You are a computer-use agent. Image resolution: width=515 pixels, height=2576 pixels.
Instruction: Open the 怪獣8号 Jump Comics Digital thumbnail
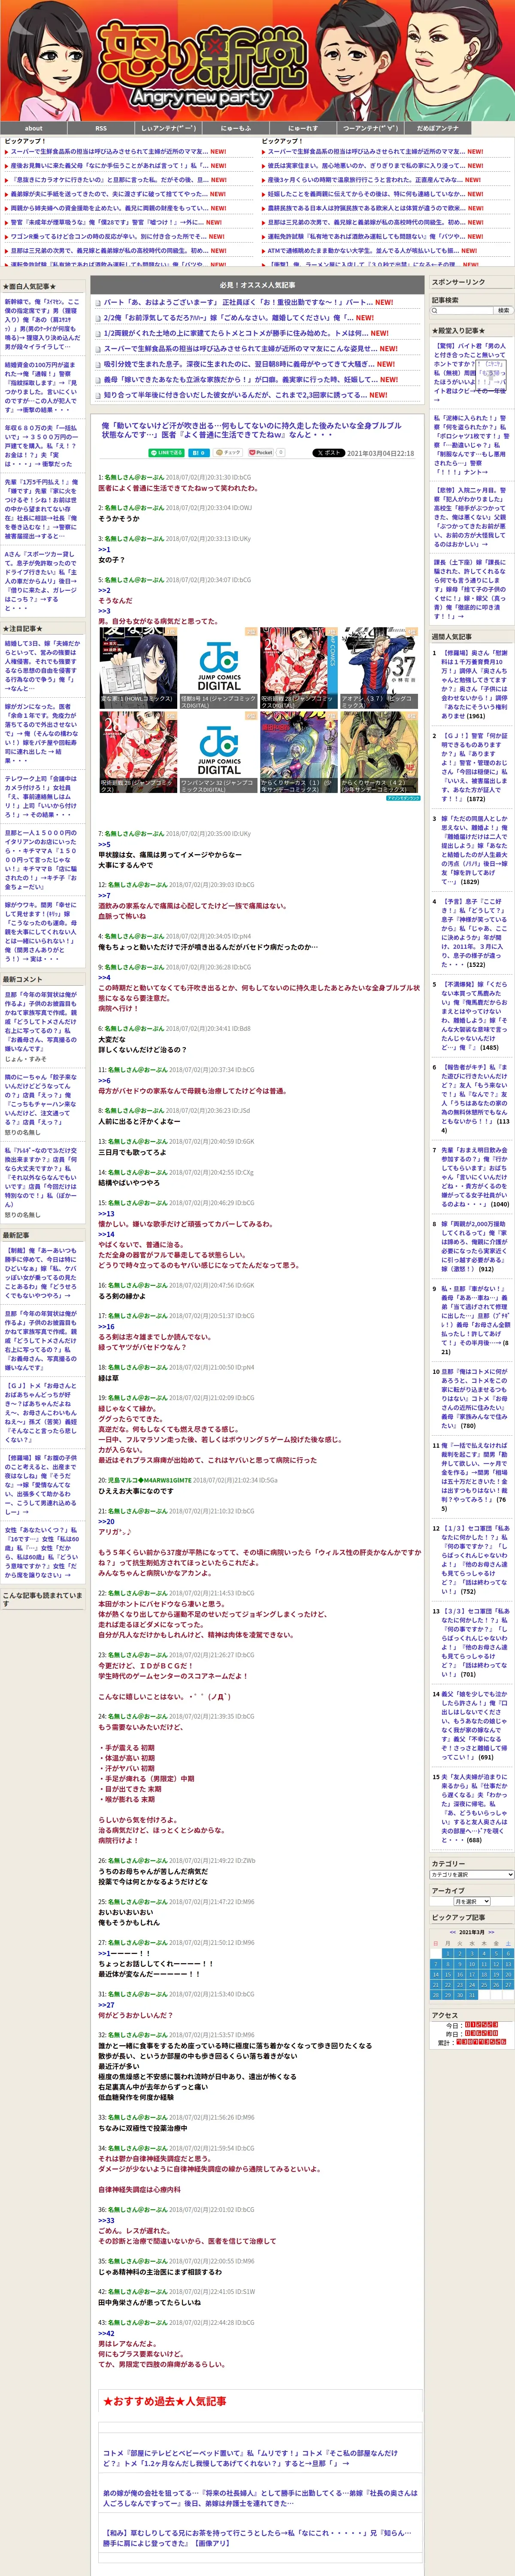pos(218,669)
